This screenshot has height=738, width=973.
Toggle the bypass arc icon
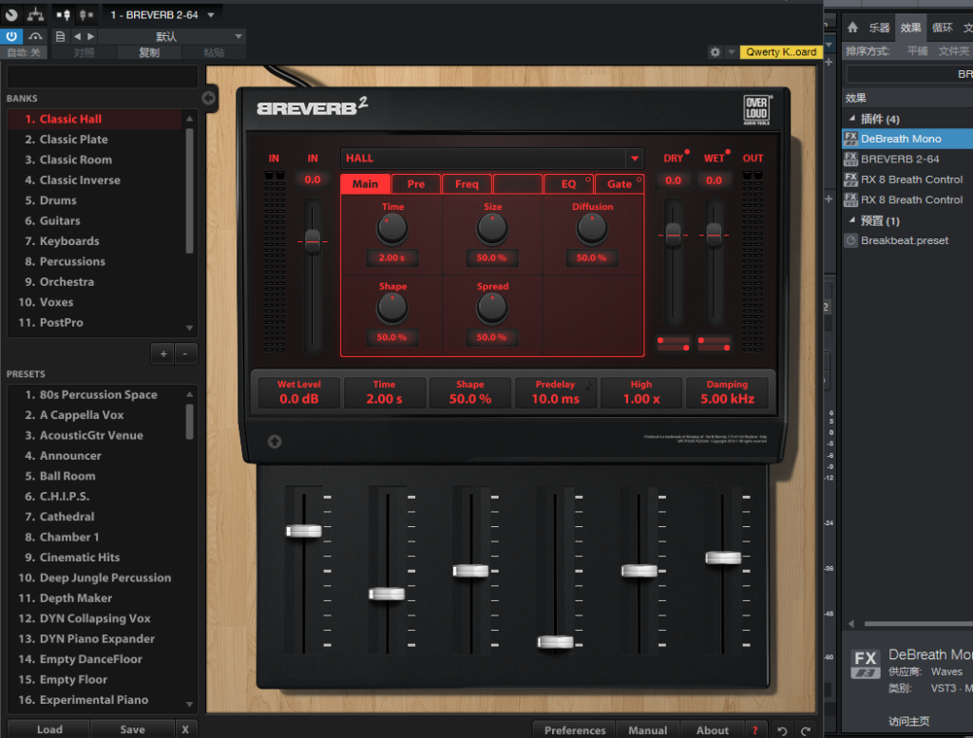coord(35,36)
